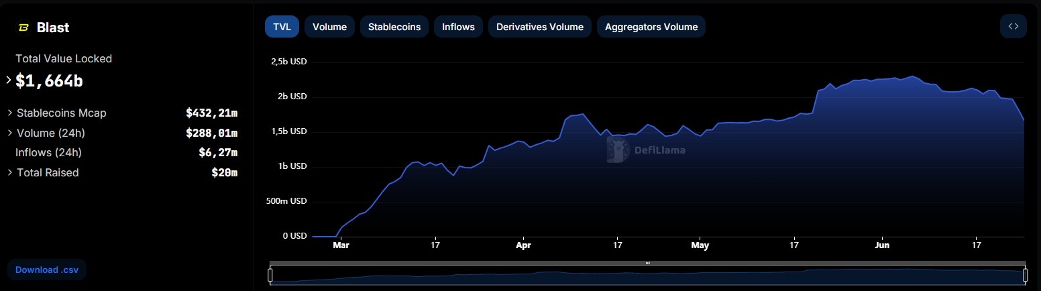1041x291 pixels.
Task: Click the range slider top drag bar
Action: pos(647,264)
